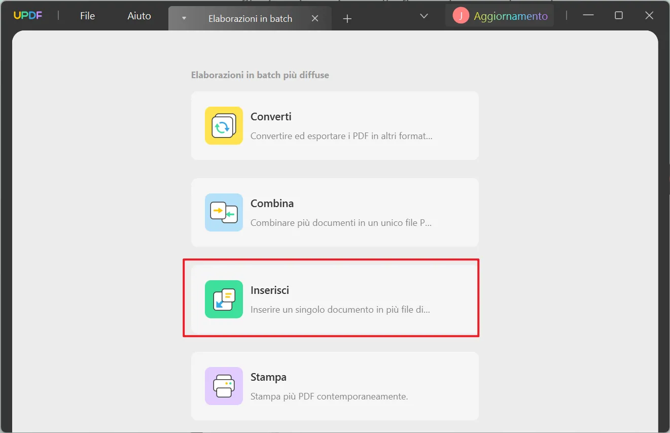Click the Aggiornamento upgrade button

click(500, 16)
